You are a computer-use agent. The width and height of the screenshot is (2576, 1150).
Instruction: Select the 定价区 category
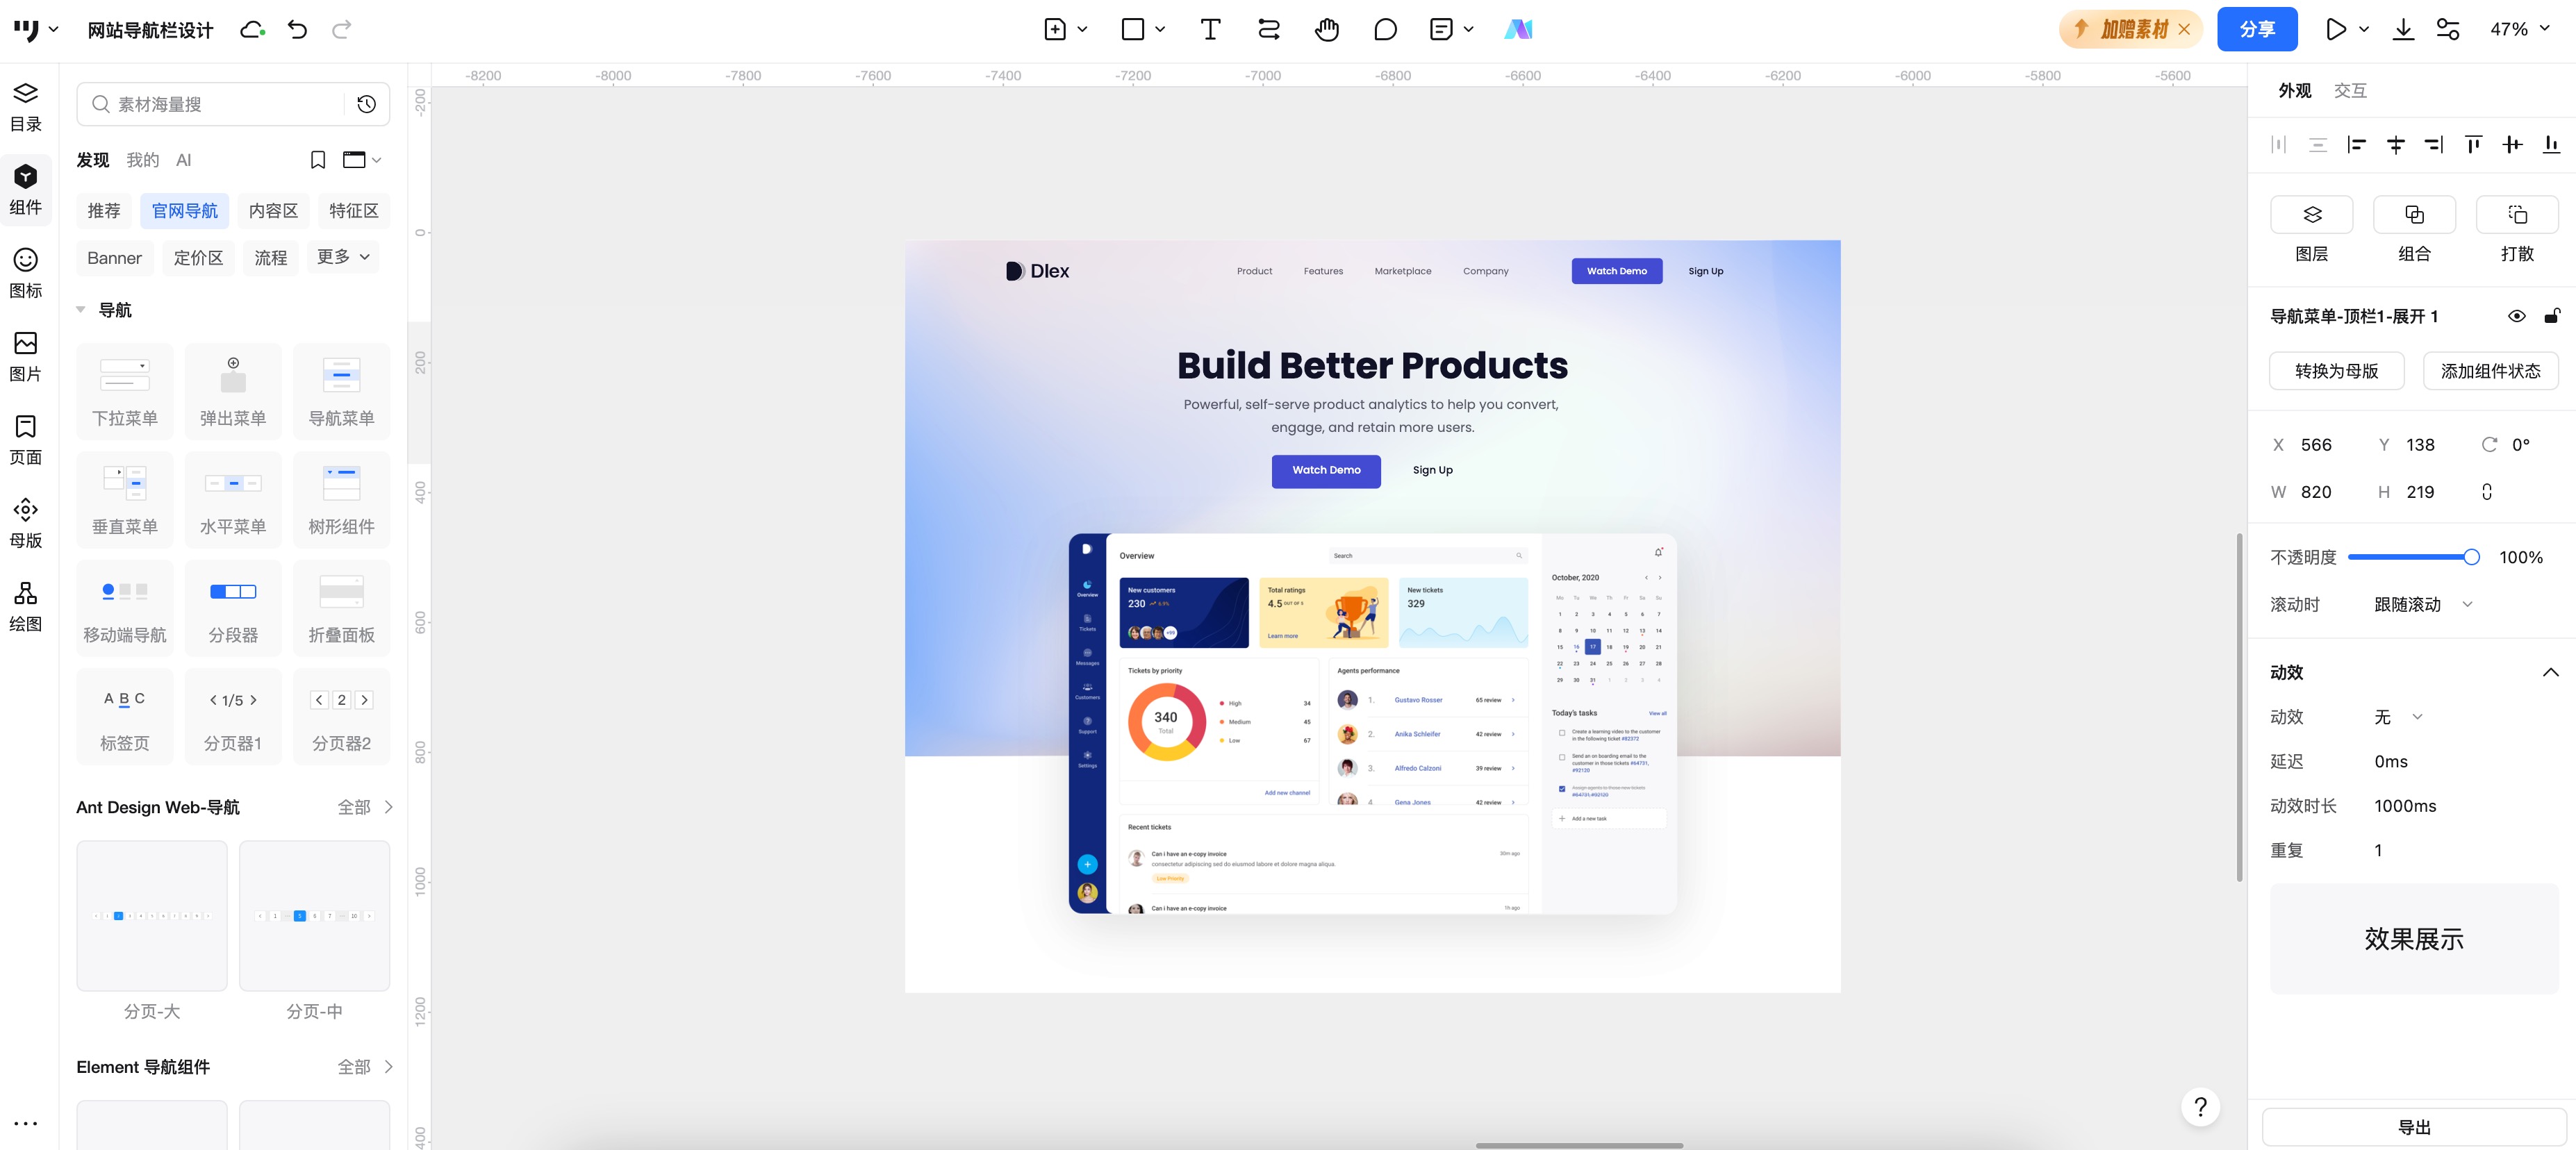[198, 258]
